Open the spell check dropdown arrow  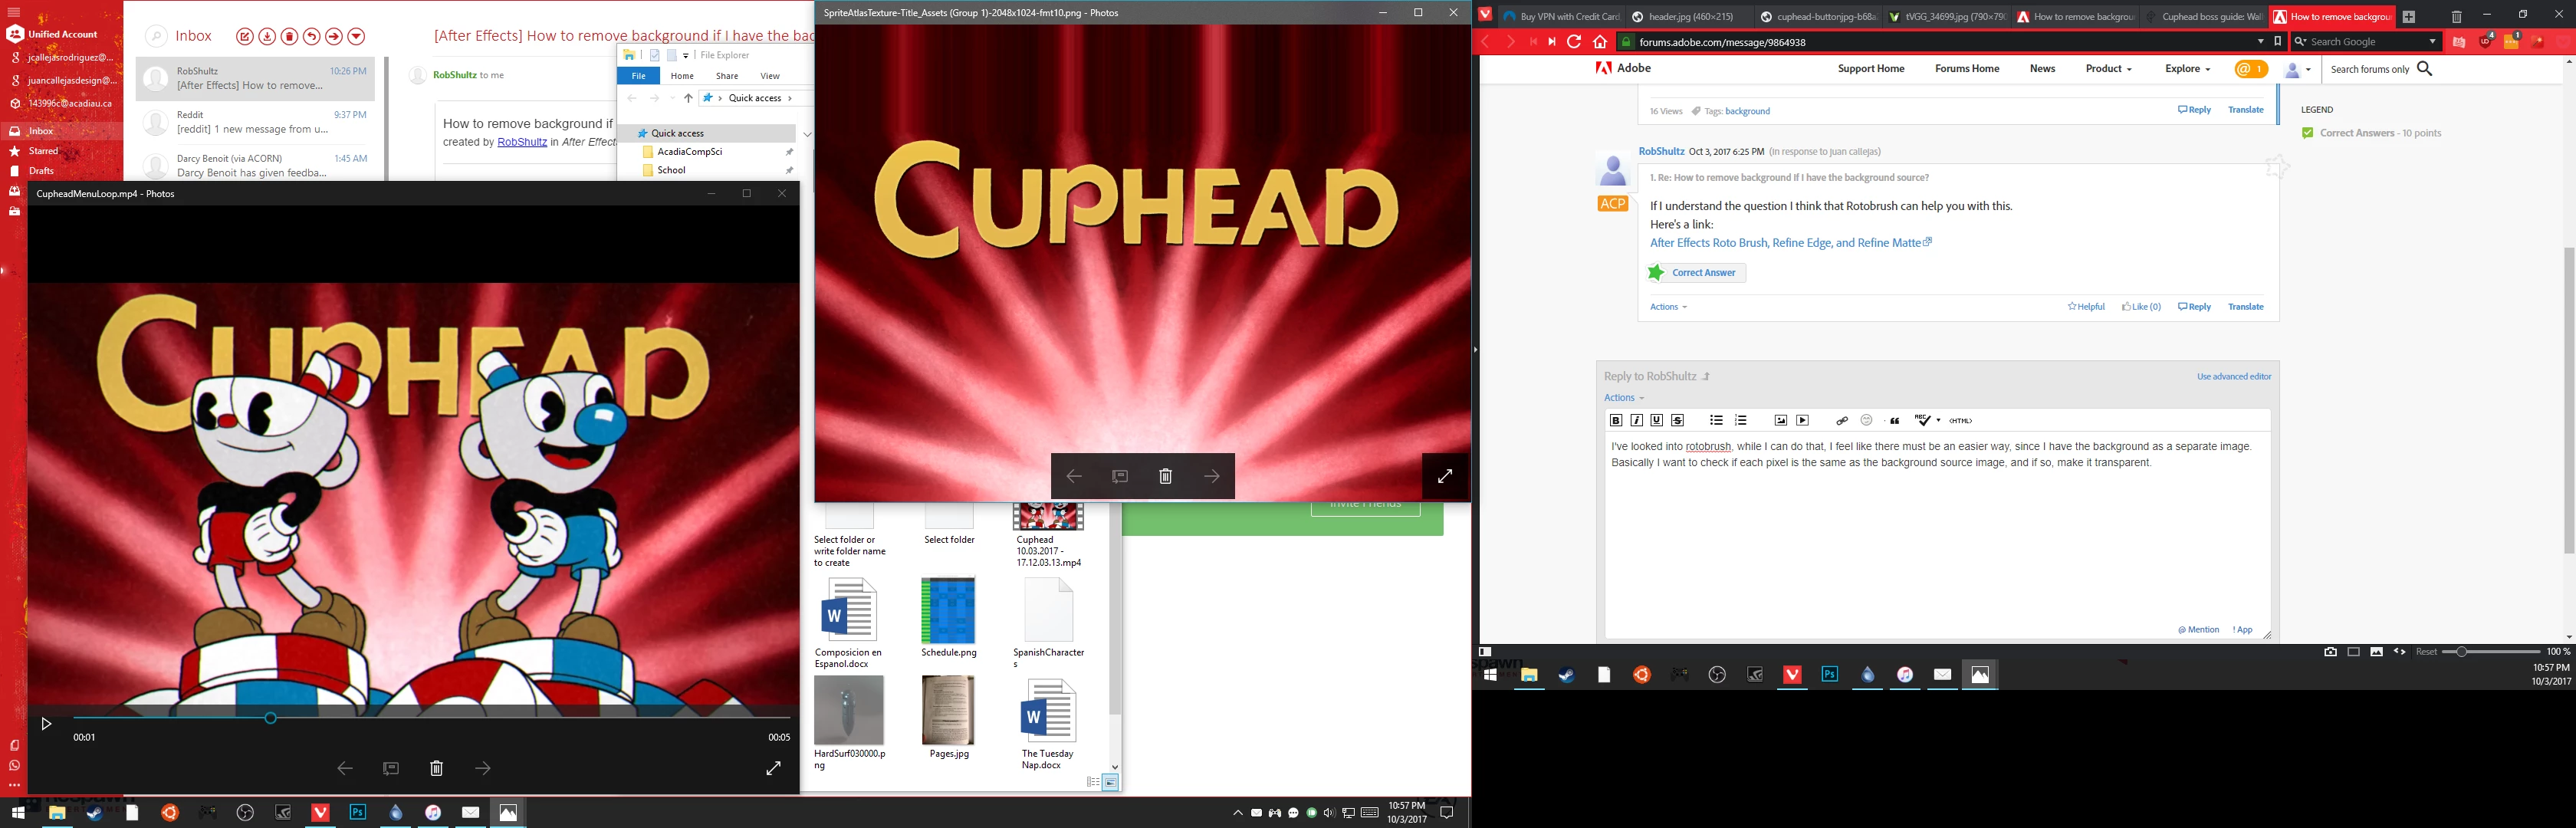click(1938, 420)
